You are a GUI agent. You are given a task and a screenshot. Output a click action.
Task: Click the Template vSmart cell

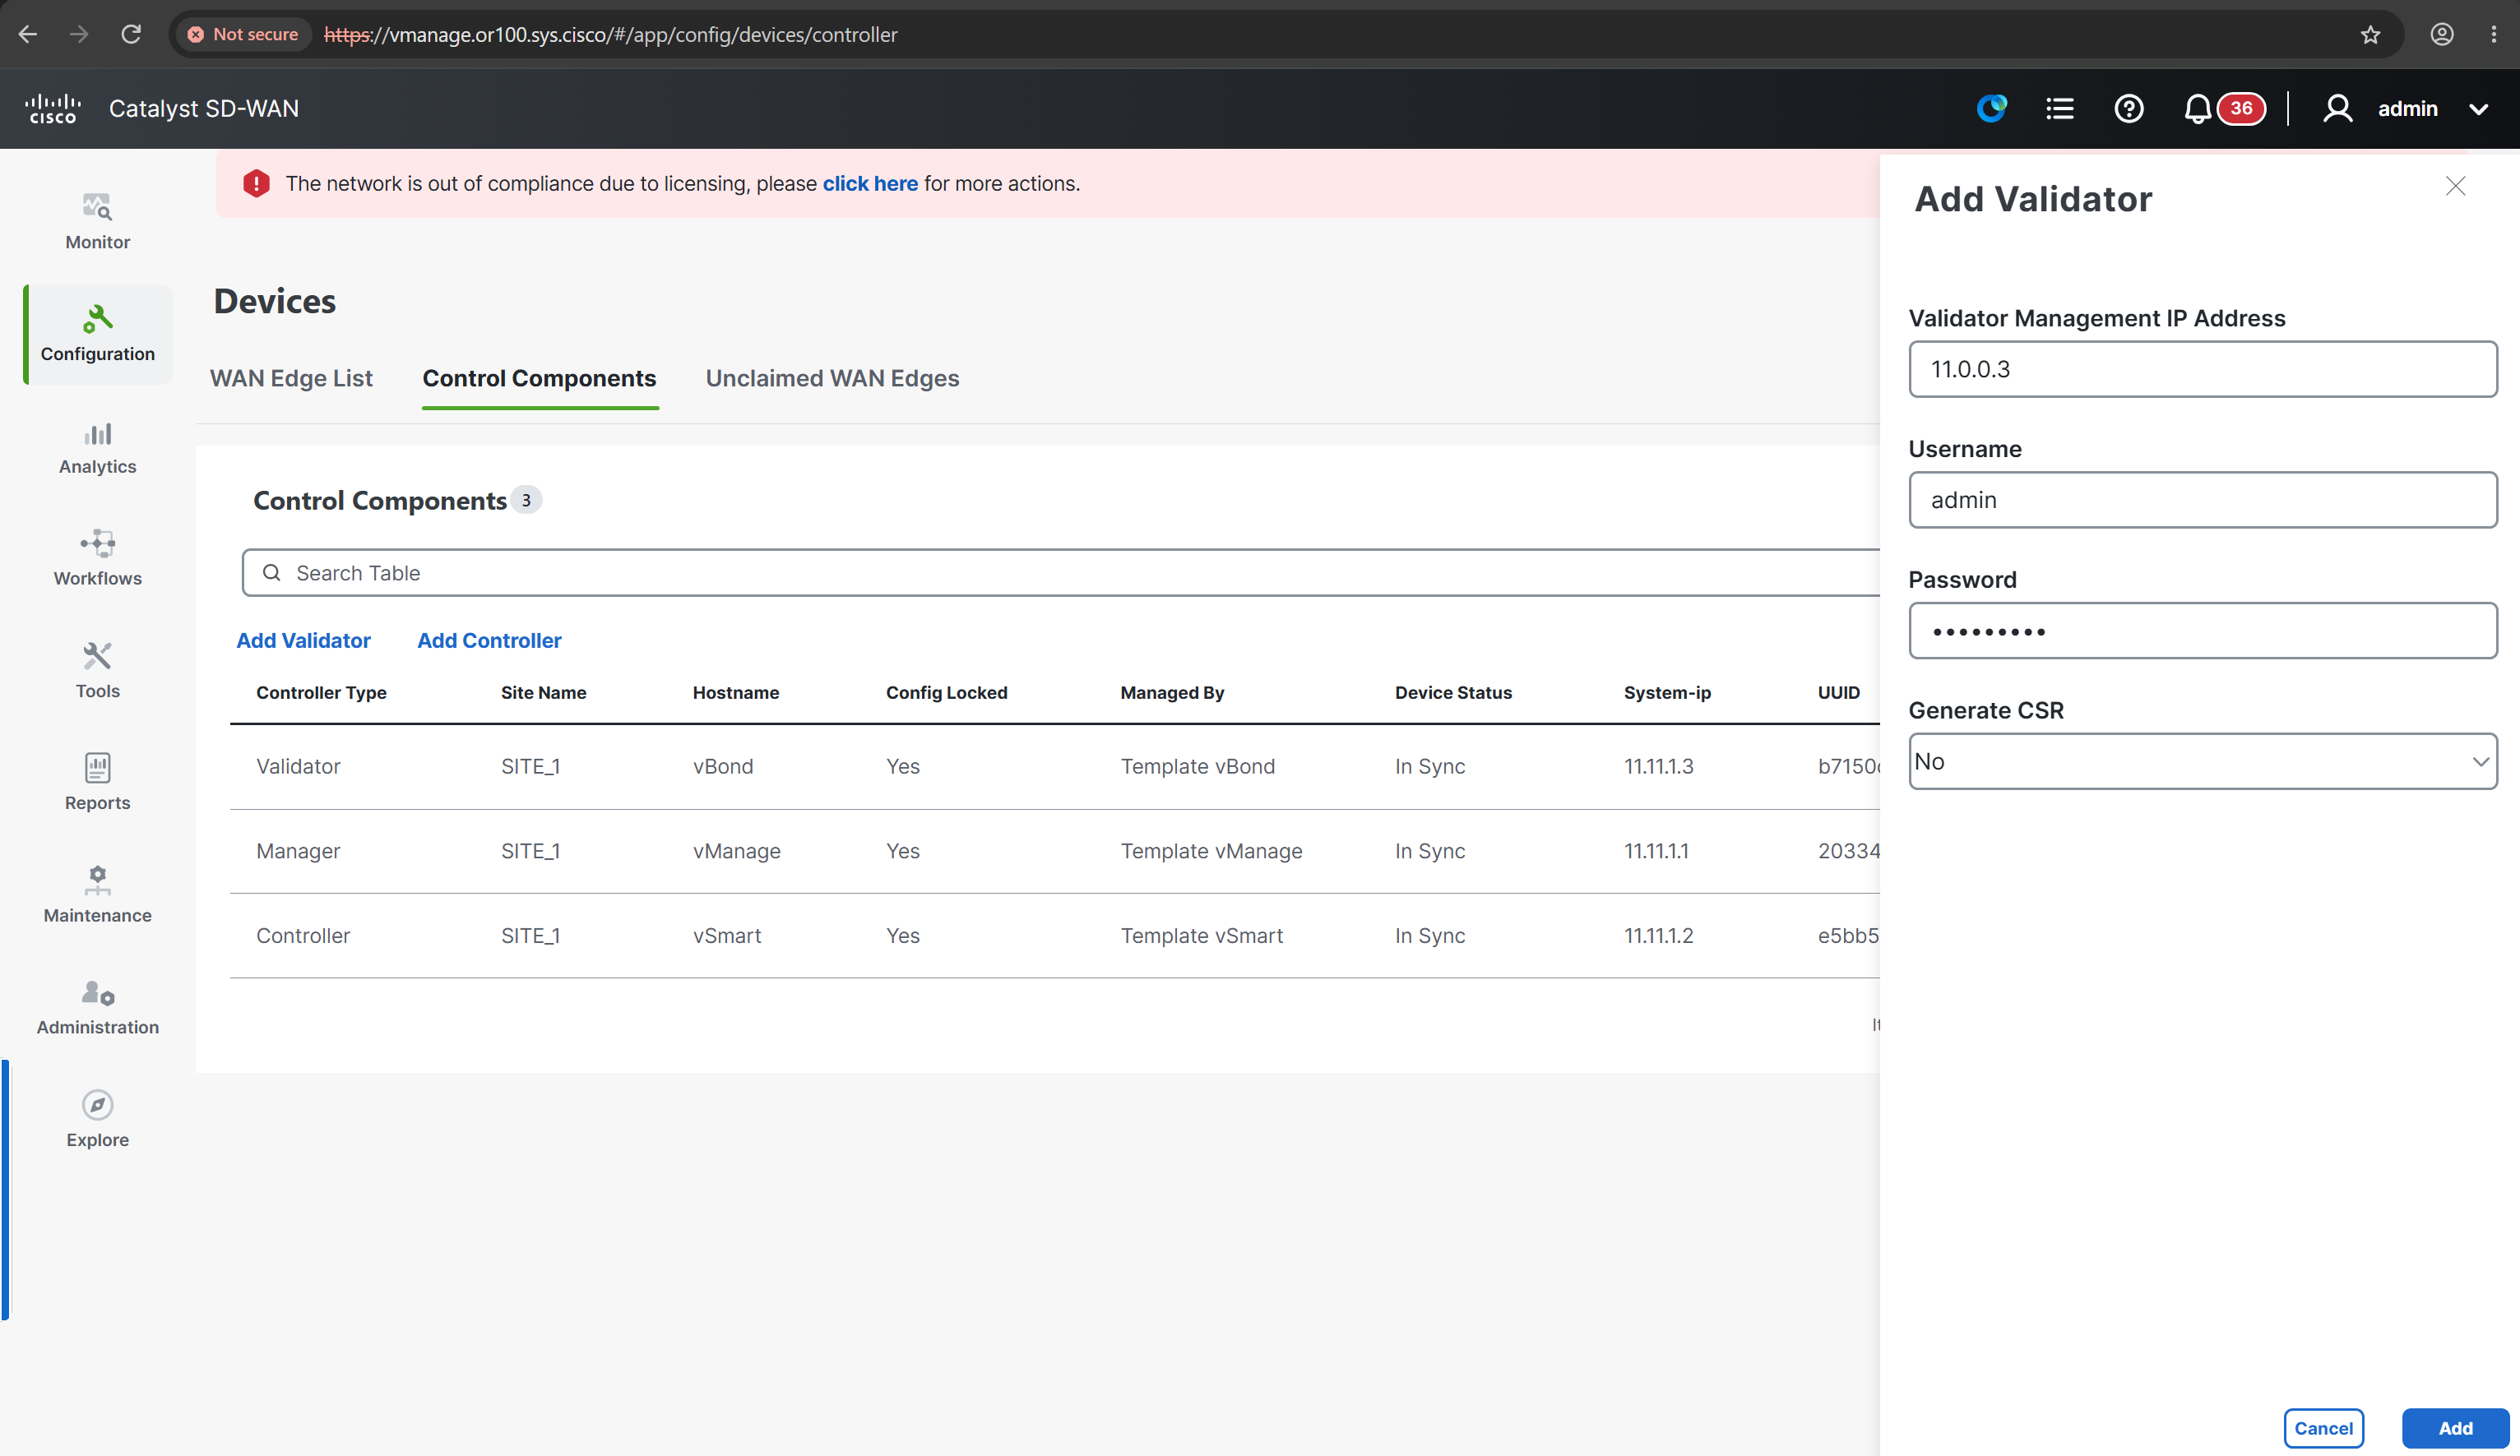1201,936
